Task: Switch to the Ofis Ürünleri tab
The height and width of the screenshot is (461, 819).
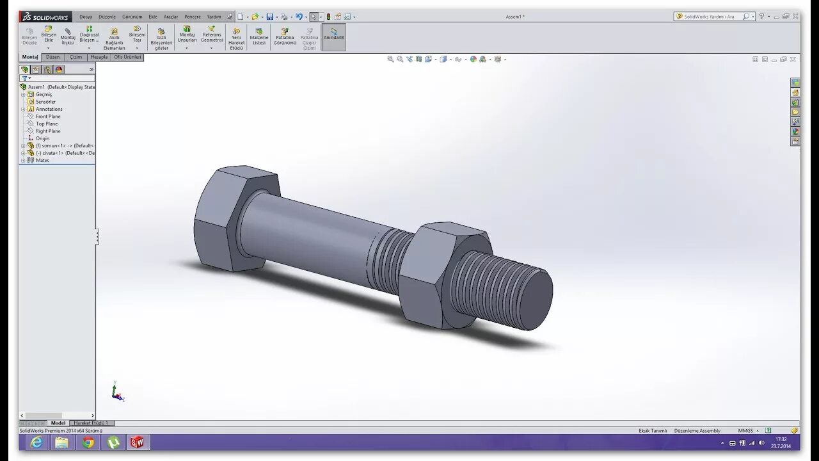Action: pyautogui.click(x=127, y=57)
